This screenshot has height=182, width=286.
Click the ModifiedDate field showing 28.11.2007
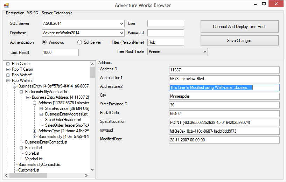(224, 140)
